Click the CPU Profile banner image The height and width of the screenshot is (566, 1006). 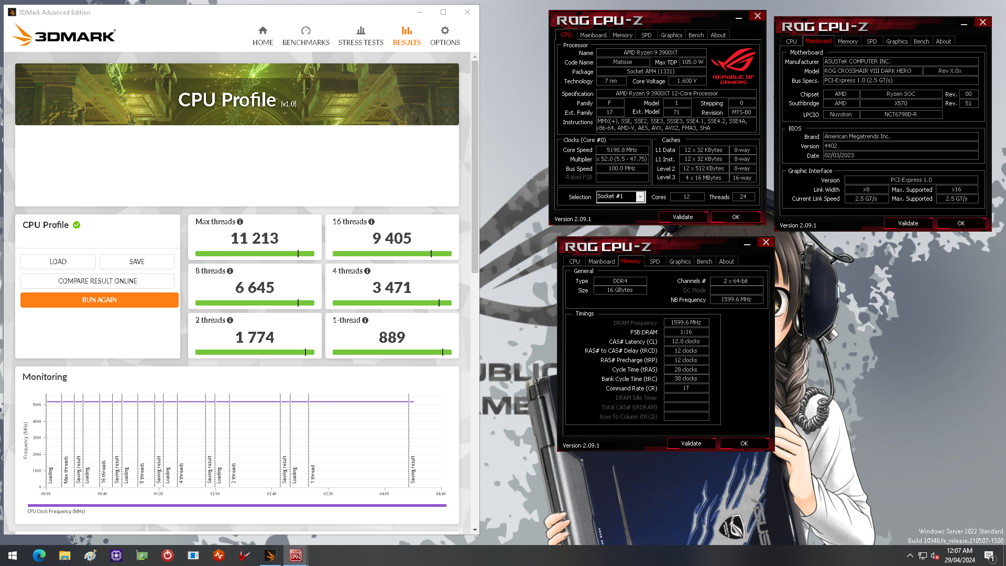pos(237,94)
